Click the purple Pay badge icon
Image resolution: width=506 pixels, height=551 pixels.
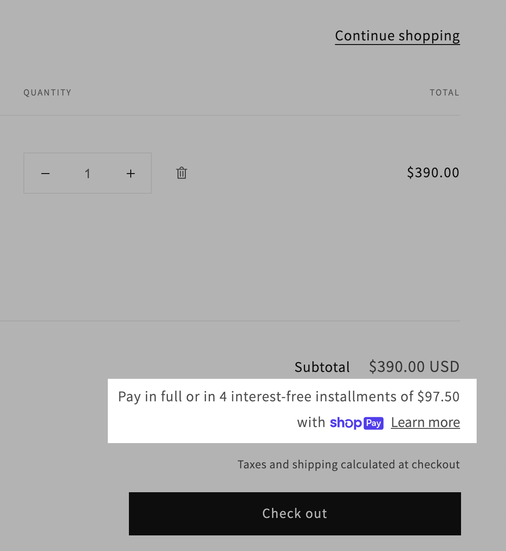tap(373, 423)
